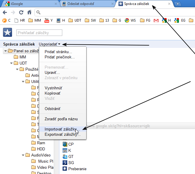Go back with the browser back arrow
The width and height of the screenshot is (195, 174).
click(5, 12)
